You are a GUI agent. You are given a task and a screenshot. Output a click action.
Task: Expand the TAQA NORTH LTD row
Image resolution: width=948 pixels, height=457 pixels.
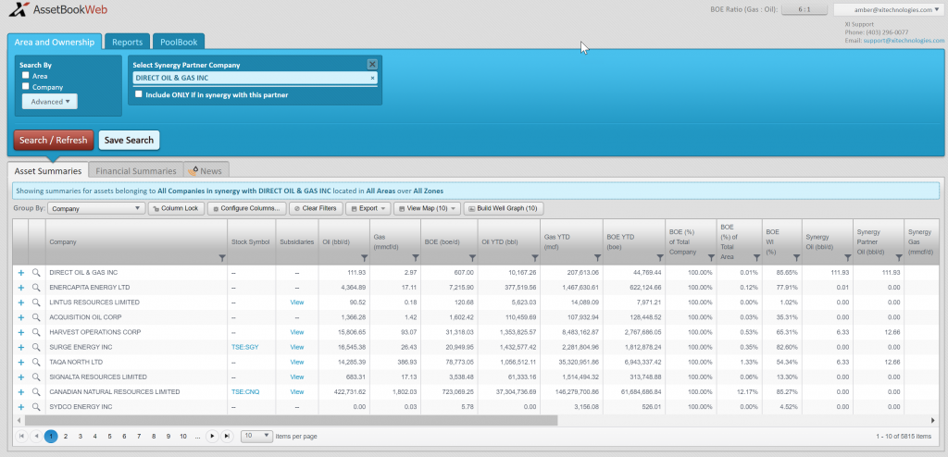[20, 362]
